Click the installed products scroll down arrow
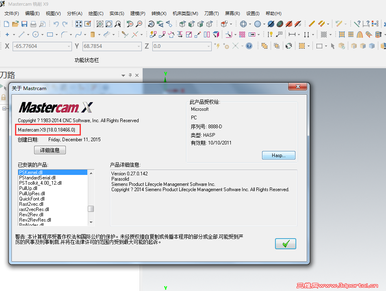This screenshot has width=386, height=291. click(91, 222)
